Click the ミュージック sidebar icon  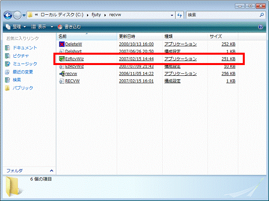[x=7, y=64]
